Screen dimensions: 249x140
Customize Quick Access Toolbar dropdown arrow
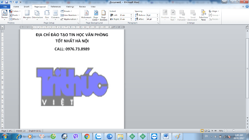21,2
